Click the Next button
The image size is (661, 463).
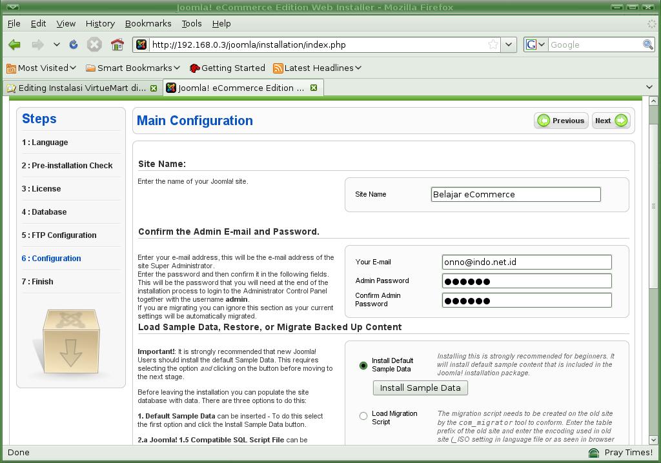(x=611, y=121)
